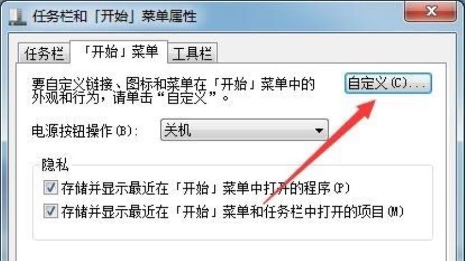Open the 工具栏 tab
This screenshot has width=465, height=261.
[x=192, y=53]
